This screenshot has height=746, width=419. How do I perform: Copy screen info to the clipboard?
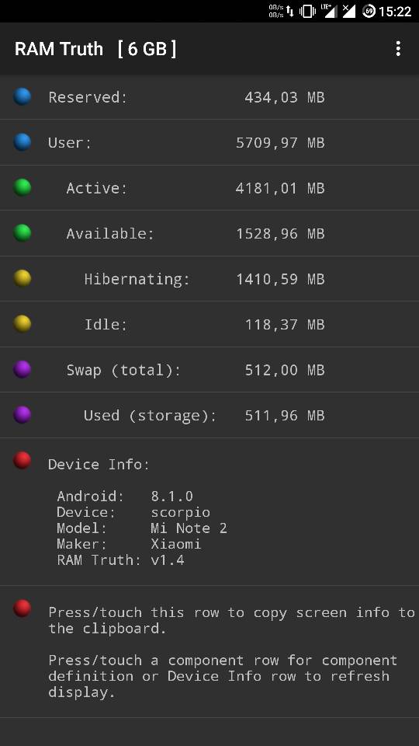click(x=209, y=652)
